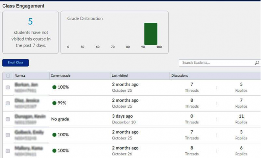Open the first student name in the list
The image size is (261, 158).
tap(26, 85)
